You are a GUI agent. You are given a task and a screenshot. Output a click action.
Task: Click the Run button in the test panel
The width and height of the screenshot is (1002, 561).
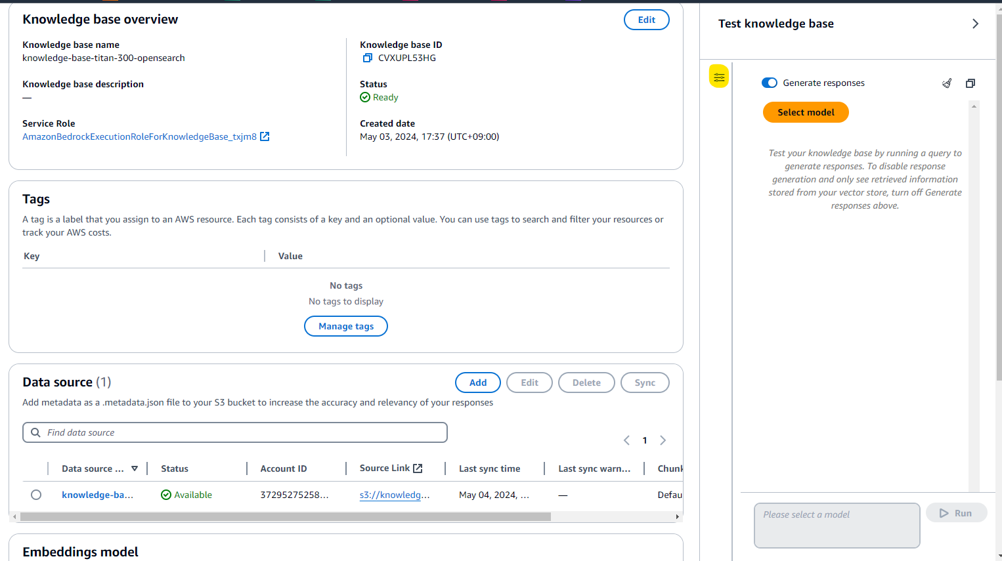tap(956, 513)
